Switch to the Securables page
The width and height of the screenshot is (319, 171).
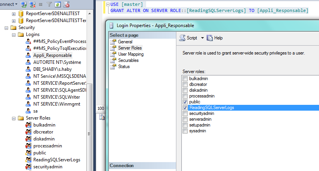click(x=128, y=60)
